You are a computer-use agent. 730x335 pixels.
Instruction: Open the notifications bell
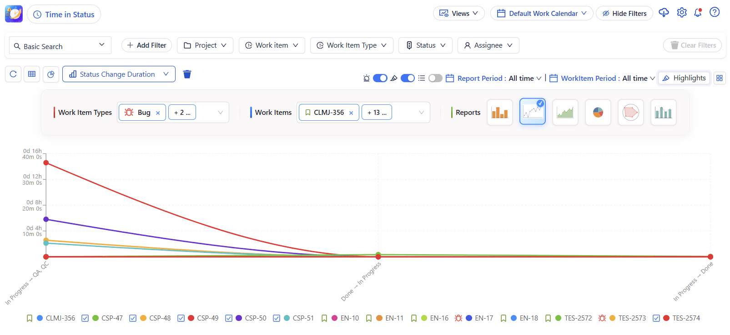(698, 13)
